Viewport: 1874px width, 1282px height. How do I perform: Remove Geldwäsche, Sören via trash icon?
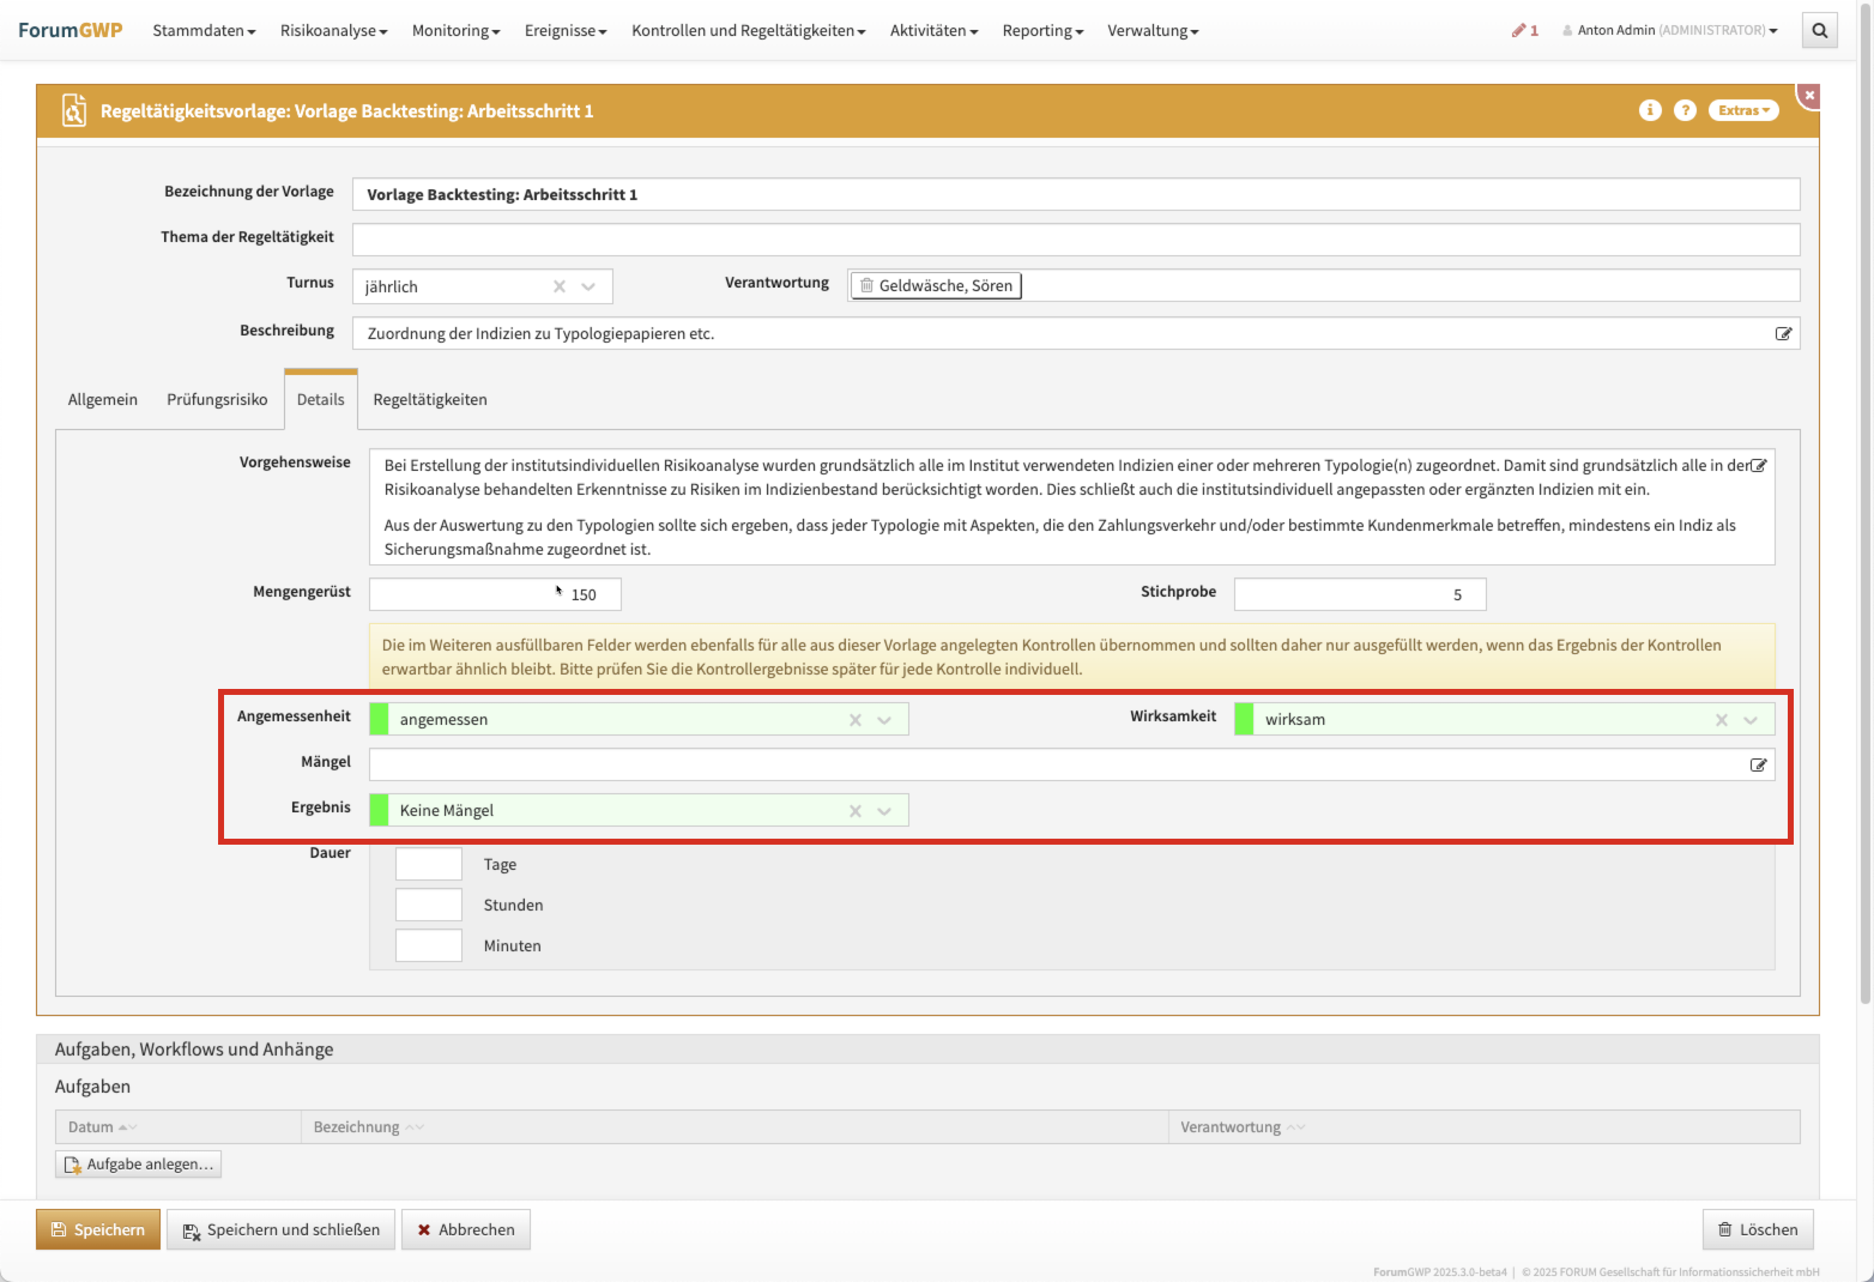[867, 285]
